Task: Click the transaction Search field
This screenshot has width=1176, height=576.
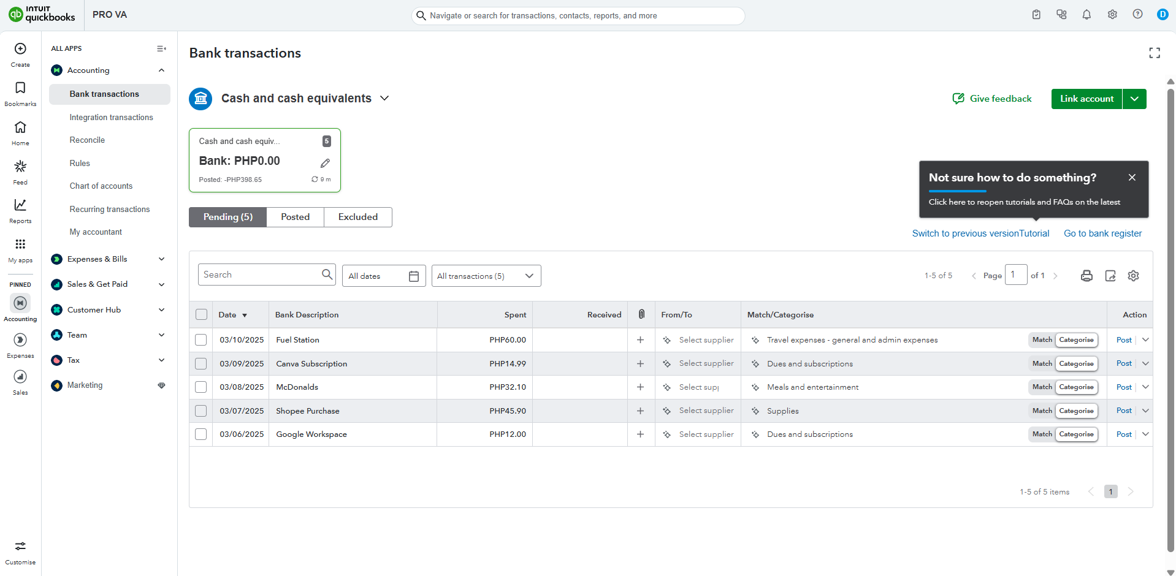Action: (x=261, y=275)
